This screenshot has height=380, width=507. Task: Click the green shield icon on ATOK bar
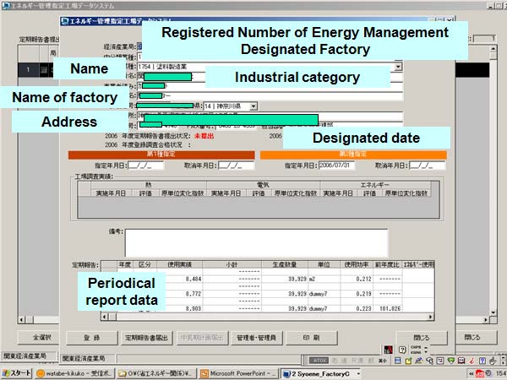(450, 361)
